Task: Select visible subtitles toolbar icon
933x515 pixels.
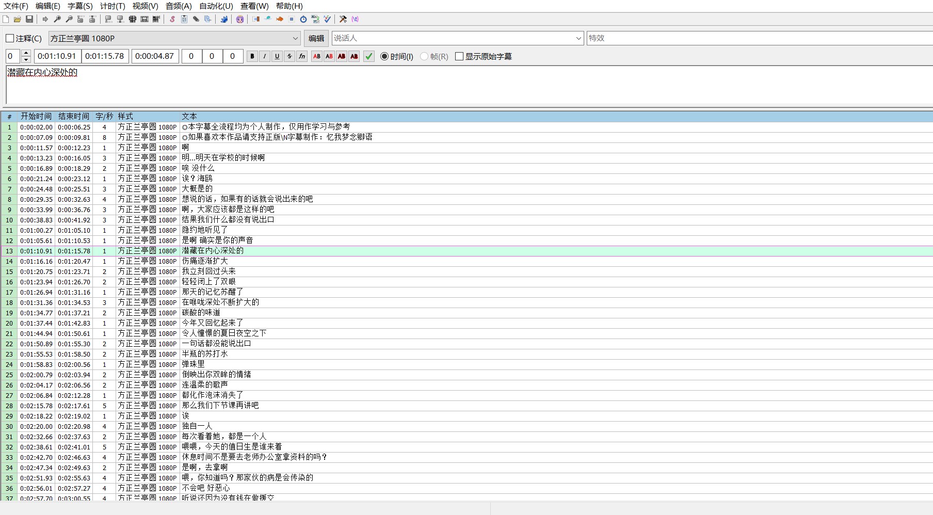Action: [x=133, y=19]
